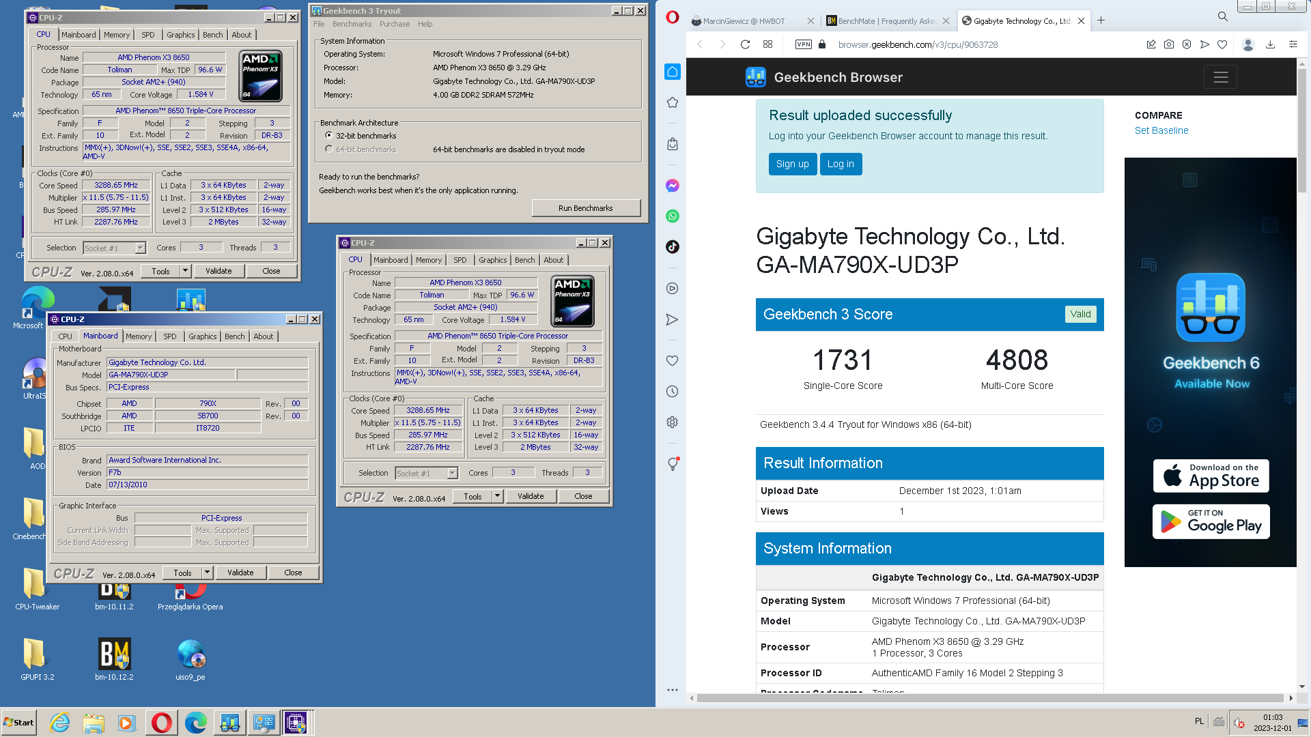Open ad blocker shield icon in address bar
Image resolution: width=1311 pixels, height=737 pixels.
1187,44
